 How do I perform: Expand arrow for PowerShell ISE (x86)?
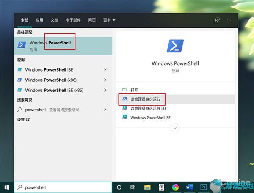click(105, 90)
